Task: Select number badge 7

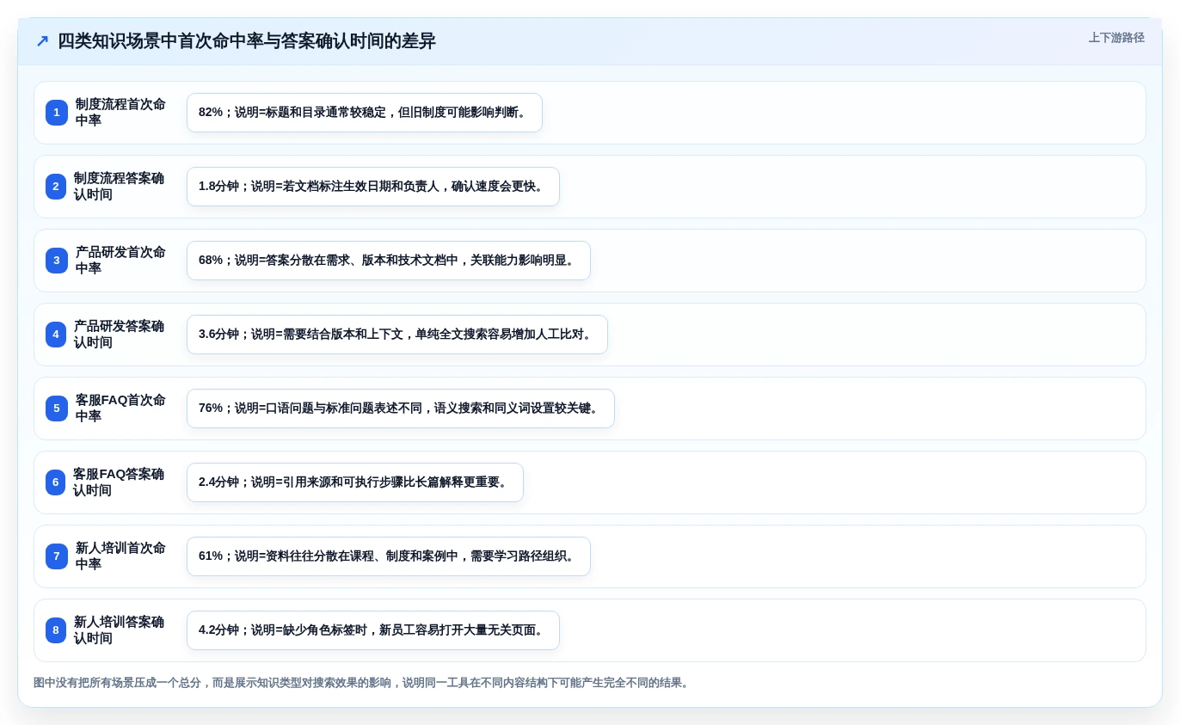Action: (57, 556)
